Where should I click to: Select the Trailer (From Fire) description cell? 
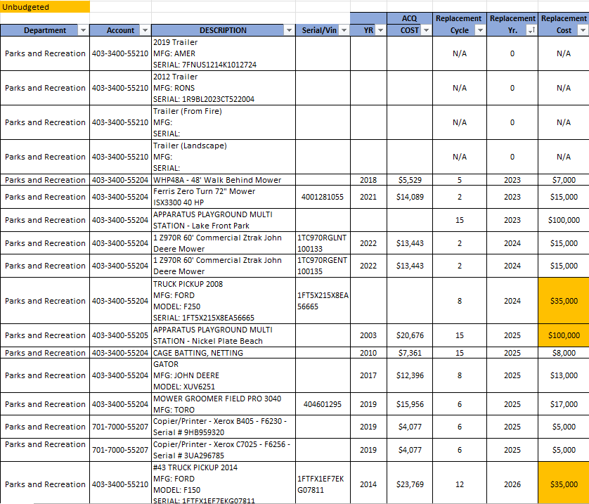[223, 122]
